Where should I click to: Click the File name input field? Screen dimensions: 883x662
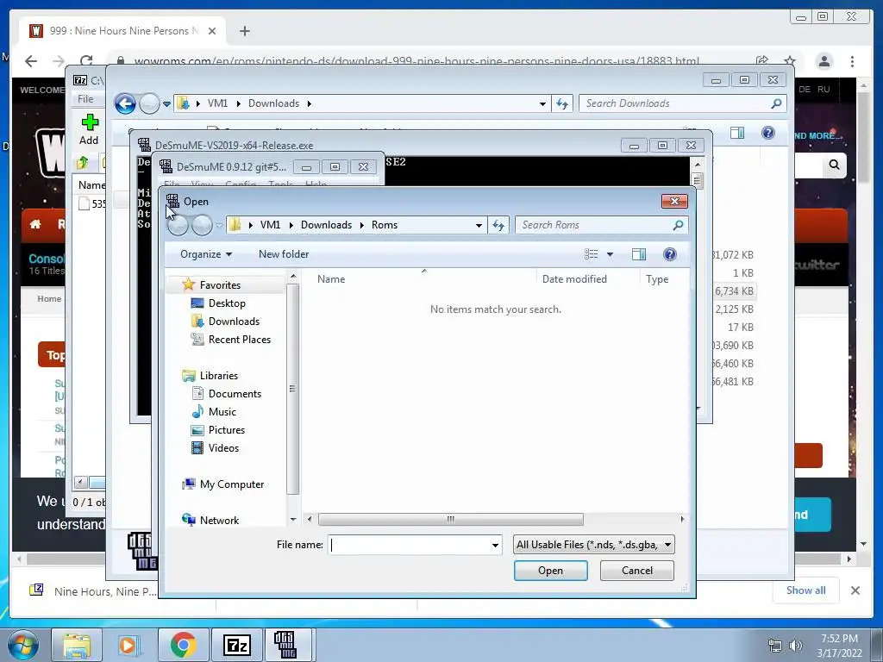409,545
